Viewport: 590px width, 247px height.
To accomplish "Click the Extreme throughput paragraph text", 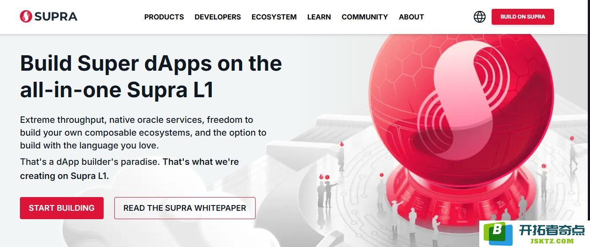I will [143, 133].
